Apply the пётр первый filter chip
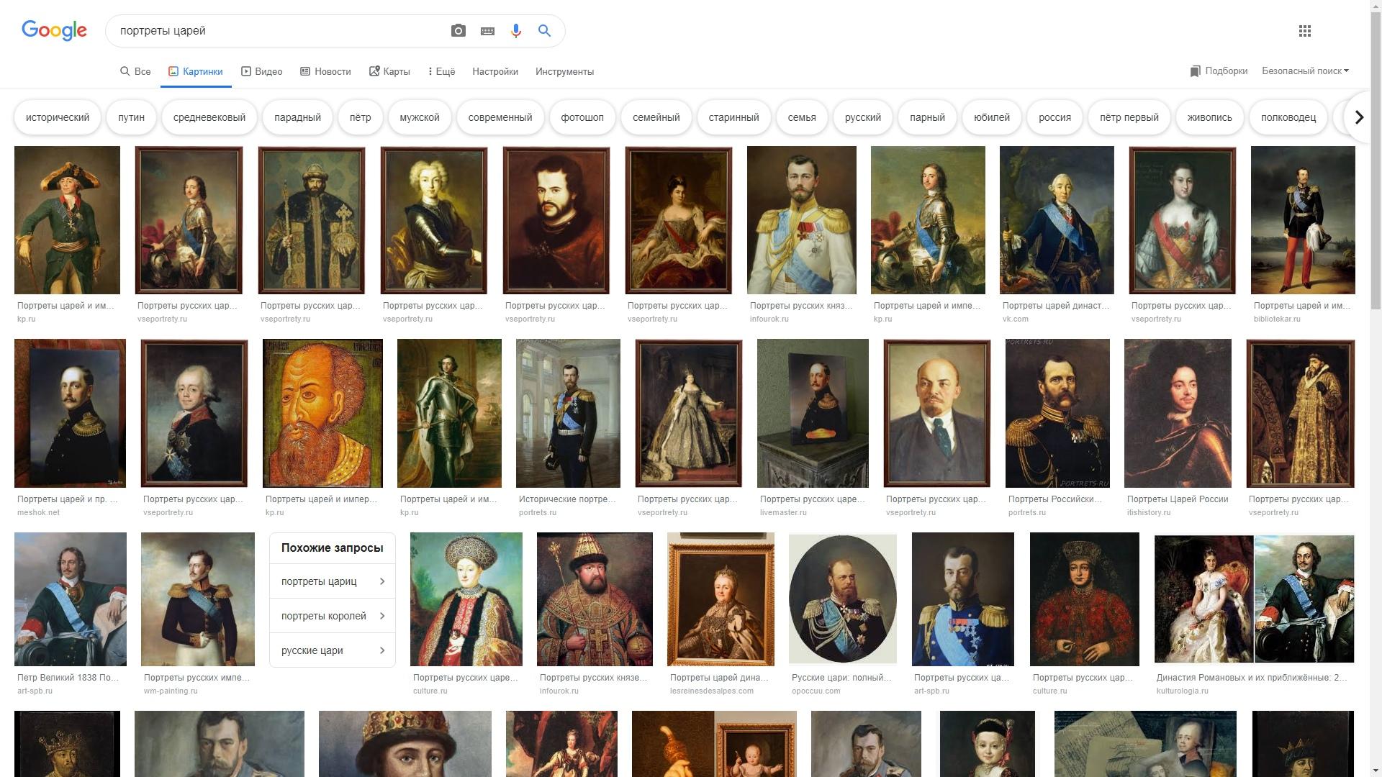 pos(1129,117)
